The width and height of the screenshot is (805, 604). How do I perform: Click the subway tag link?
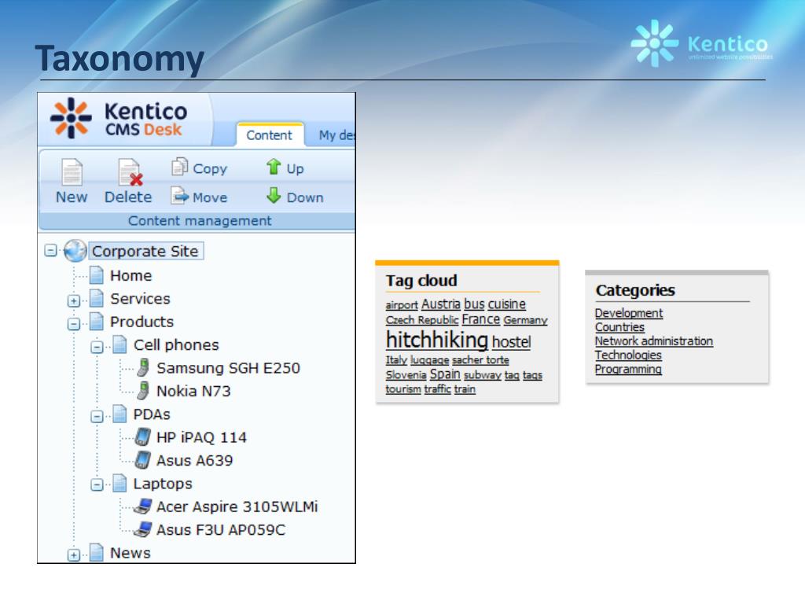[483, 375]
